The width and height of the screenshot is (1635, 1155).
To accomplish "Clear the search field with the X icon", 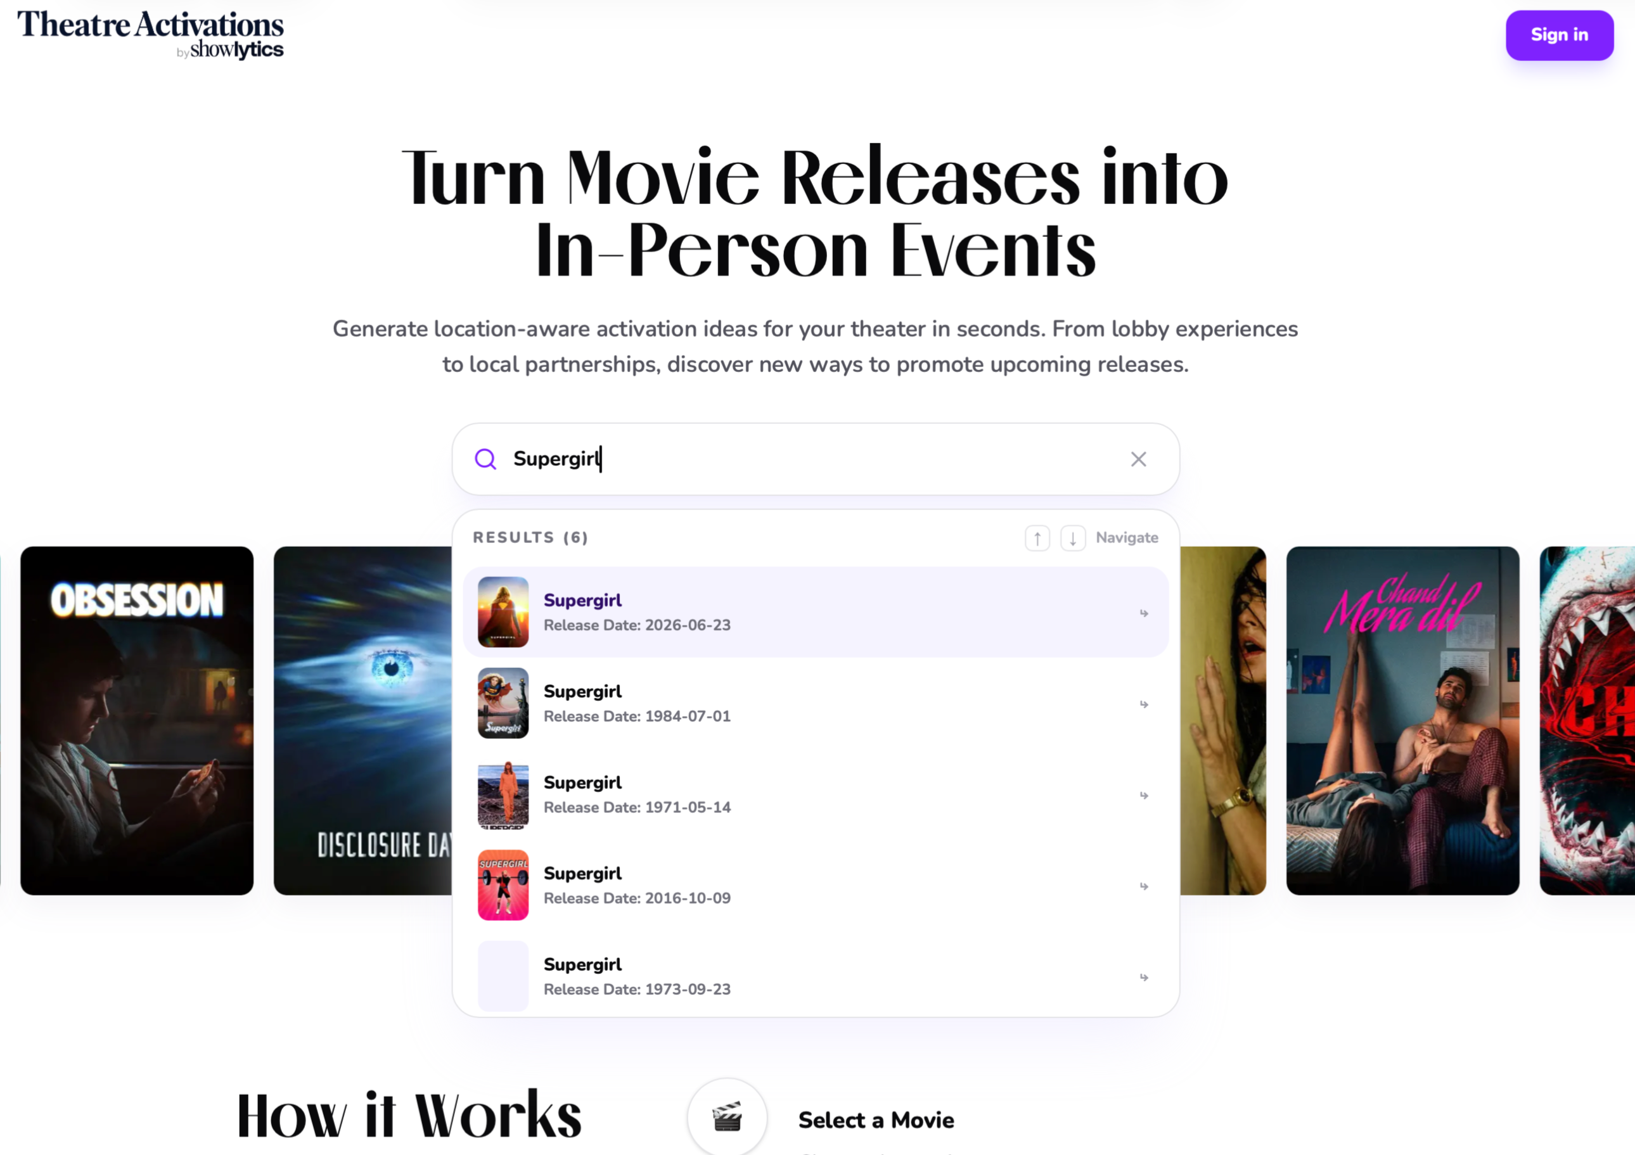I will (x=1138, y=459).
